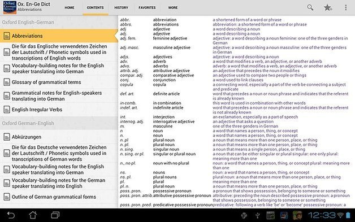Open English Irregular Verbs
The image size is (355, 222).
click(59, 110)
